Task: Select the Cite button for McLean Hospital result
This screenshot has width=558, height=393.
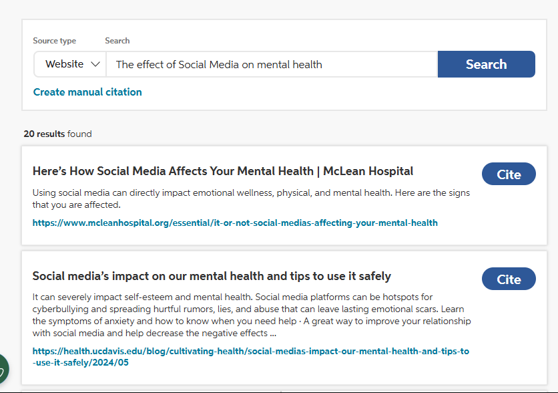Action: point(509,173)
